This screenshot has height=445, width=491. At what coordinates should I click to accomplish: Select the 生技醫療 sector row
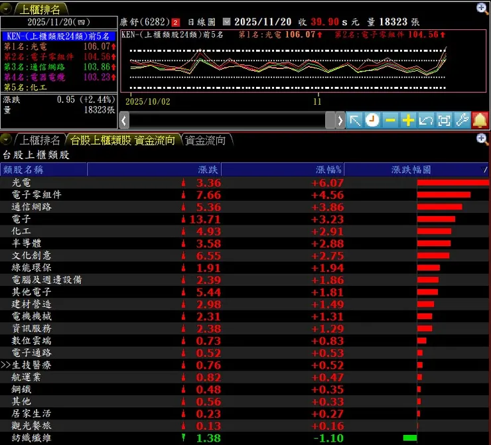244,365
